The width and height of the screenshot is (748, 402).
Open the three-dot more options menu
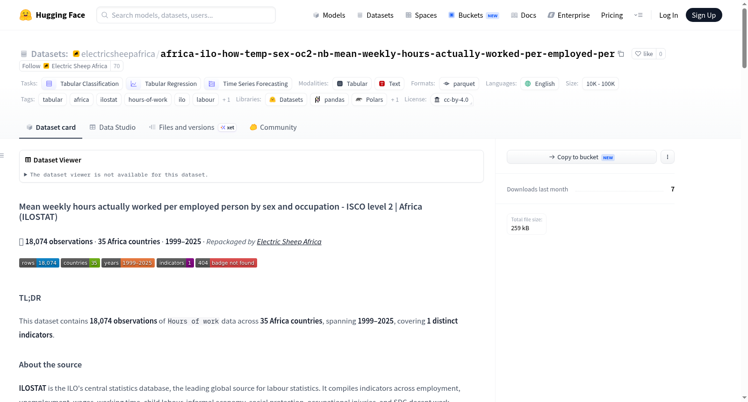tap(668, 157)
